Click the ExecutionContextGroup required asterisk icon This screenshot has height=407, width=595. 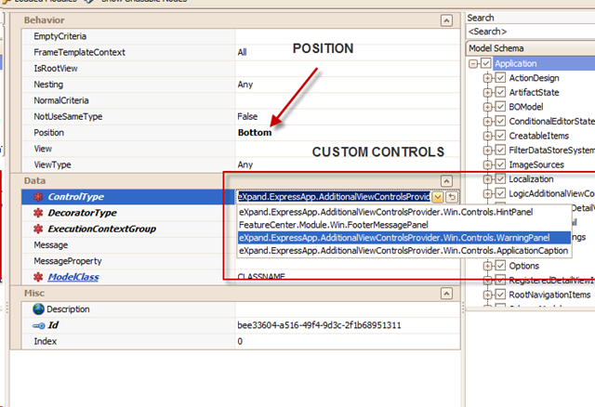(38, 229)
